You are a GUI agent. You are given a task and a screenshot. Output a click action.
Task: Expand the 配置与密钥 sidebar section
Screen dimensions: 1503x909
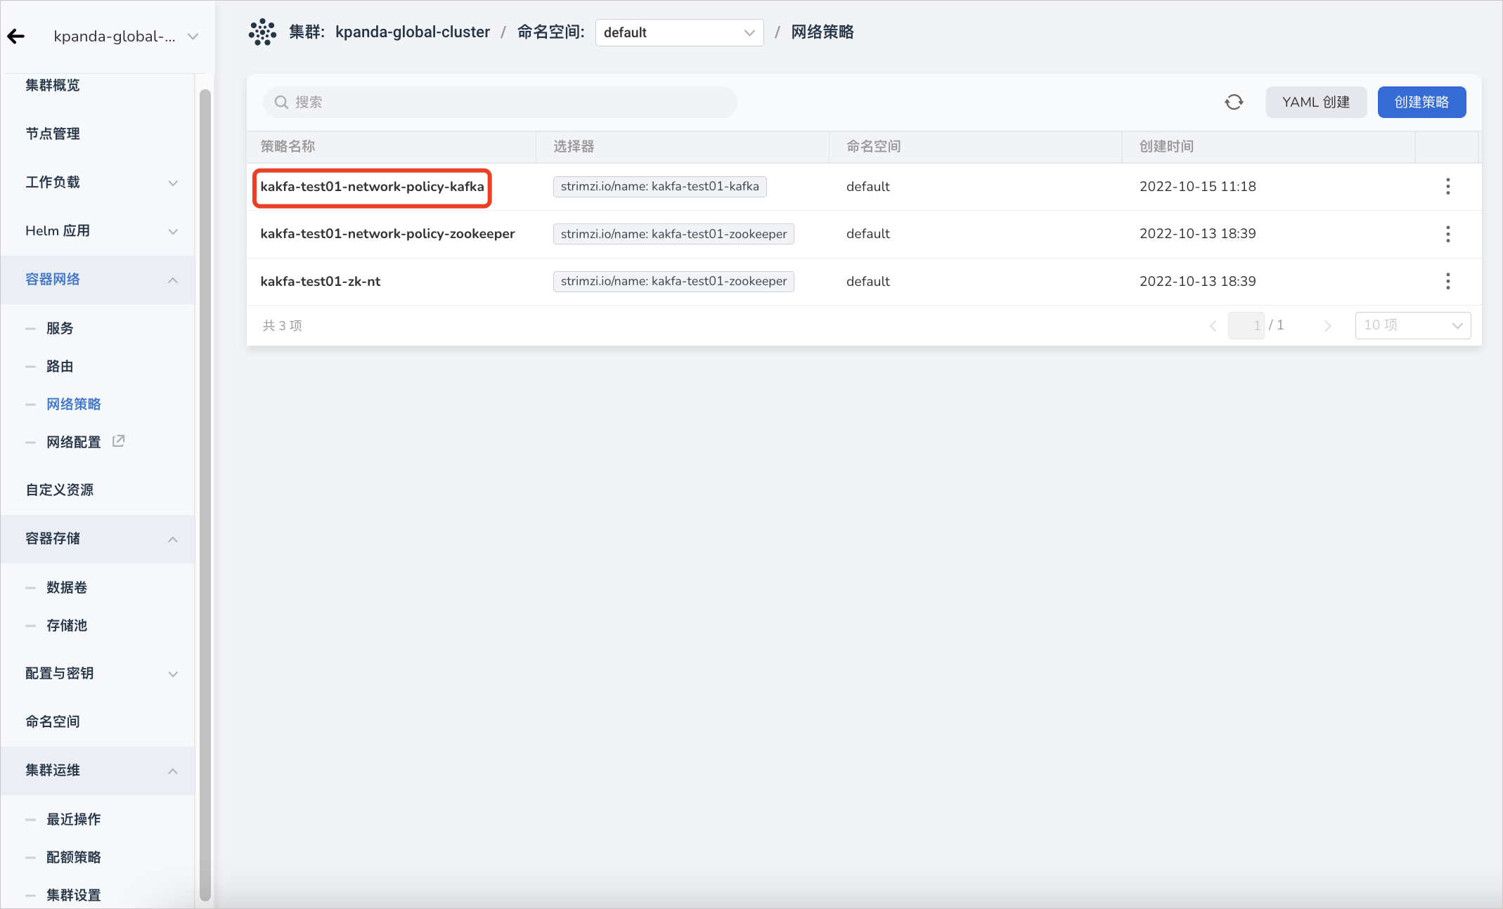(x=98, y=674)
